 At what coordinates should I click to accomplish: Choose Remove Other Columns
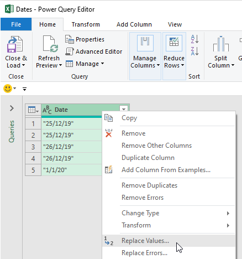[x=169, y=146]
